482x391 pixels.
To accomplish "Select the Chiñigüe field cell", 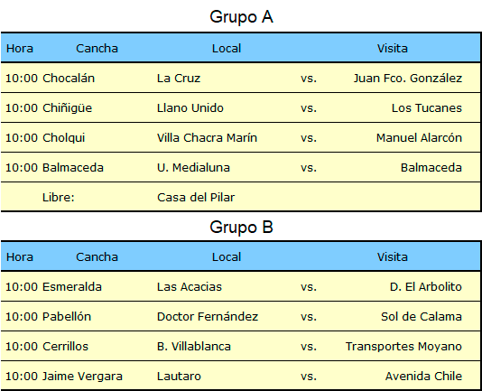I will [68, 108].
